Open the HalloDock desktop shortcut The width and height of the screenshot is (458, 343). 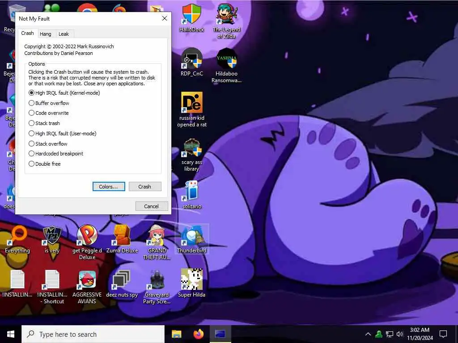(191, 17)
